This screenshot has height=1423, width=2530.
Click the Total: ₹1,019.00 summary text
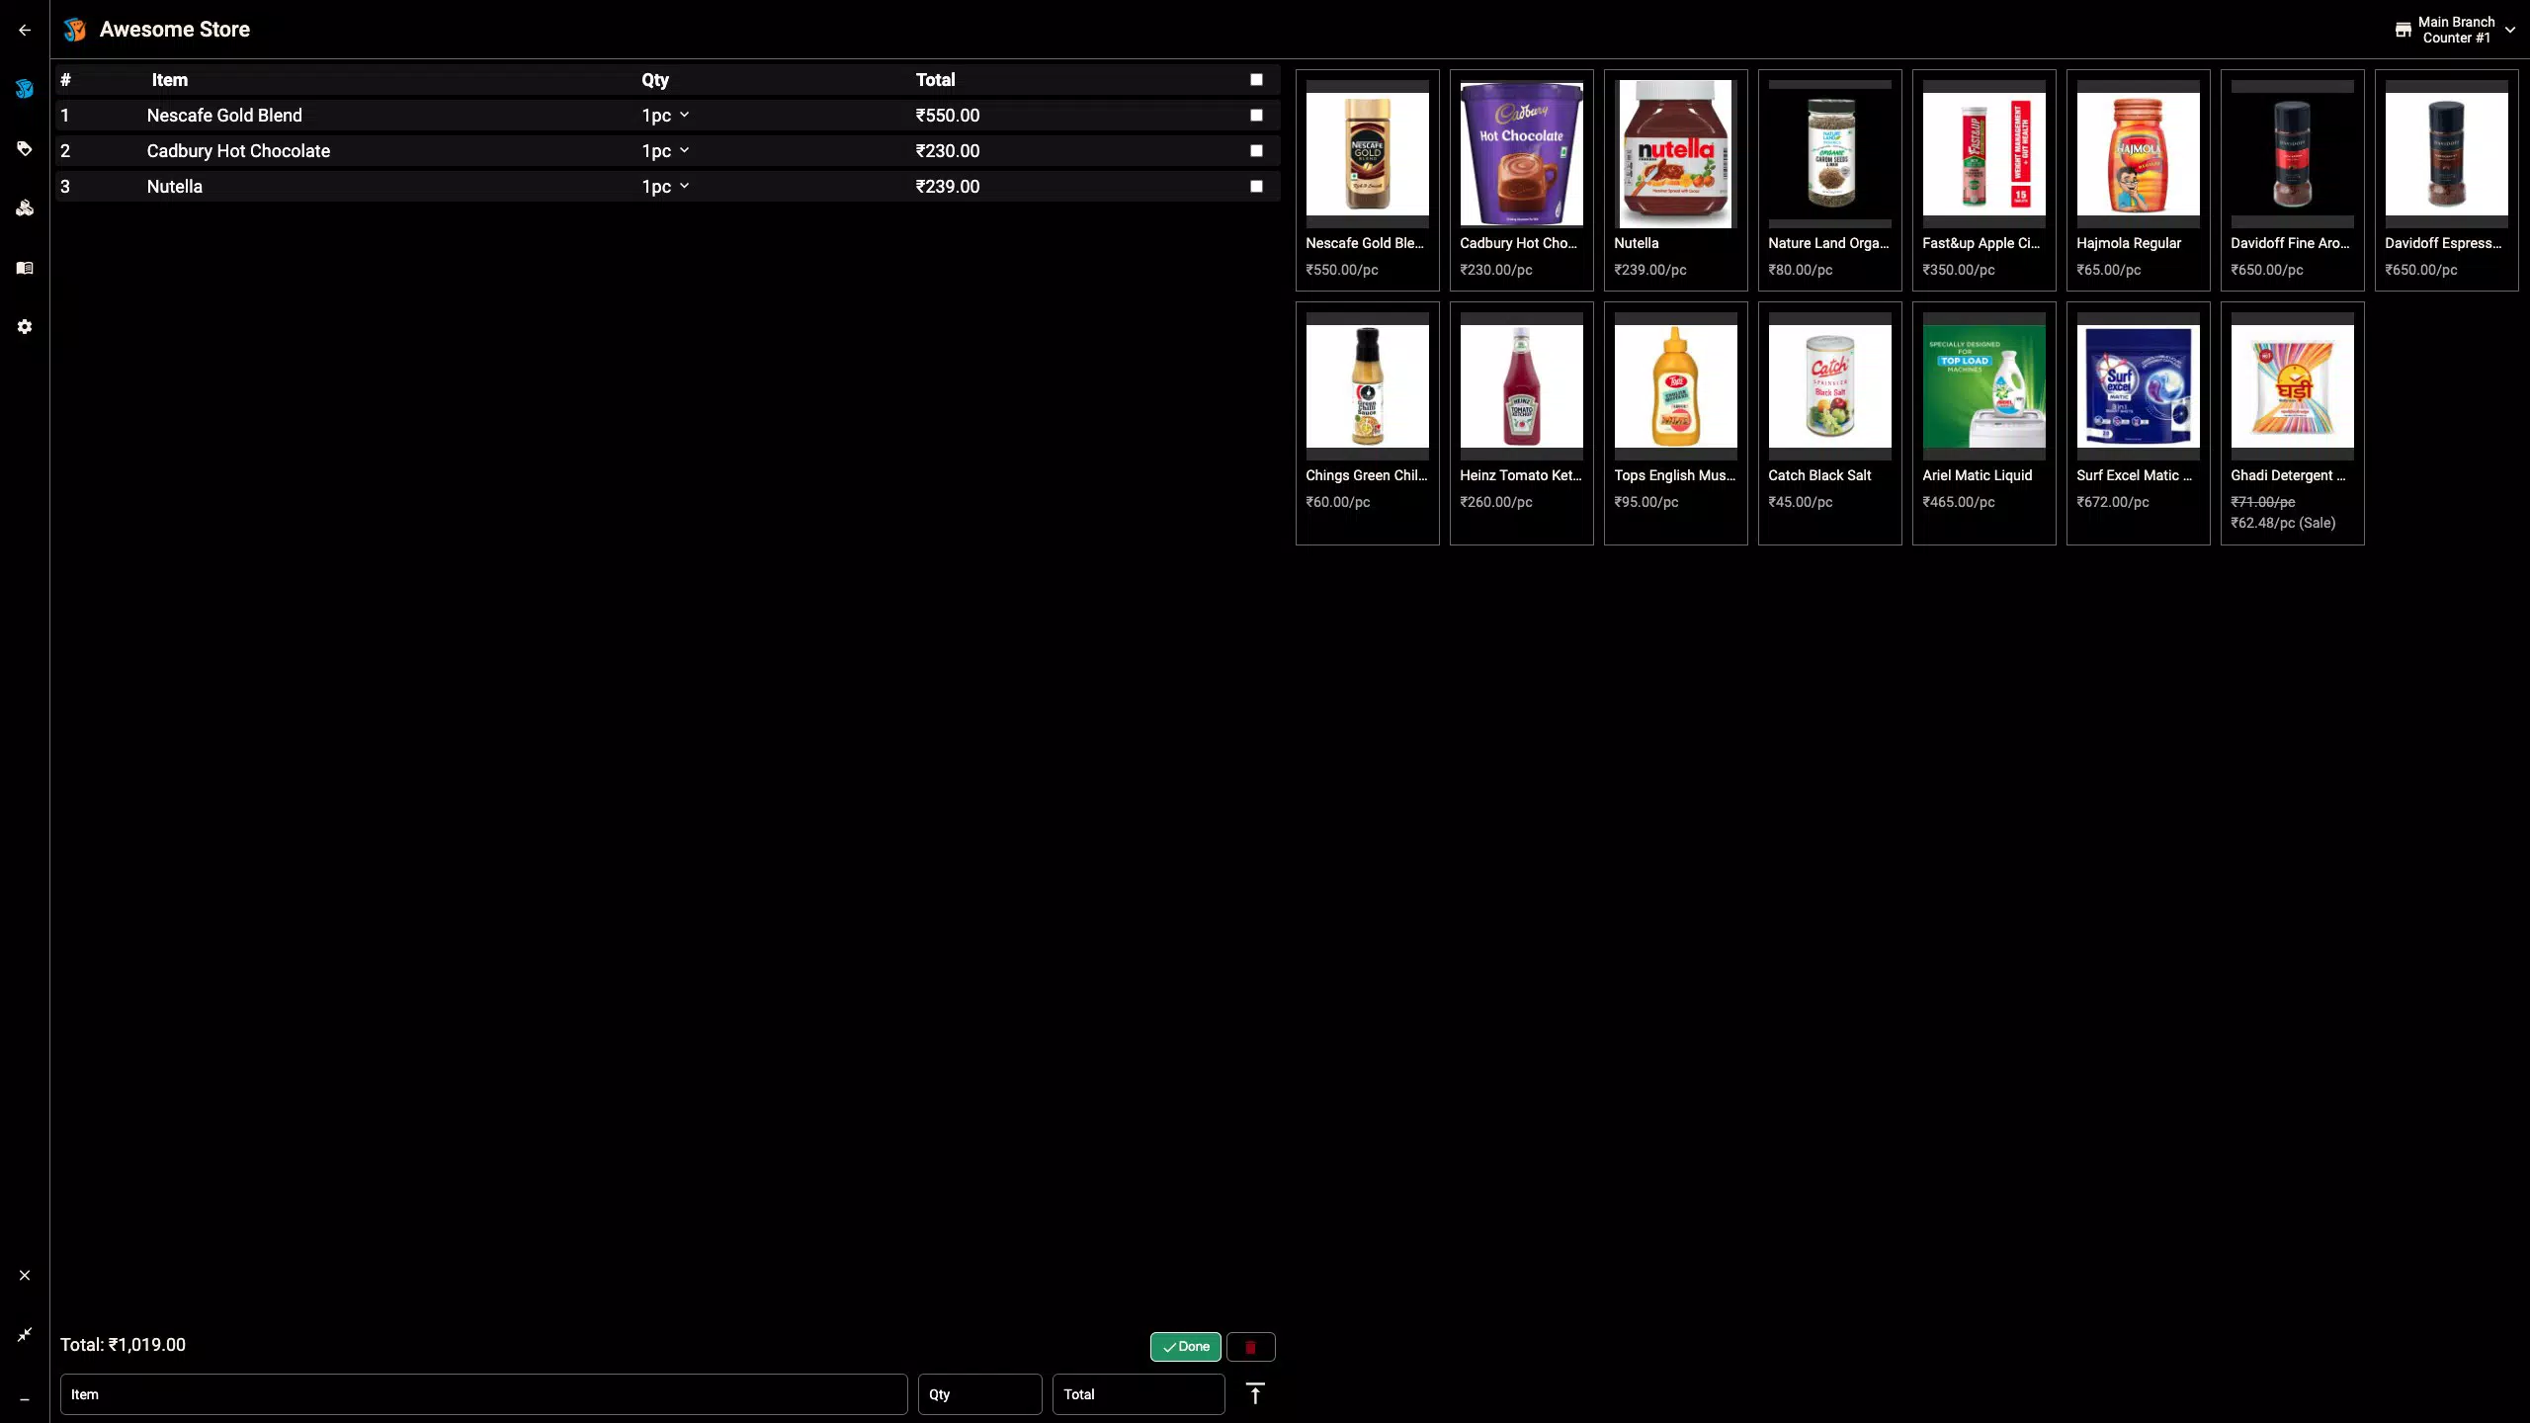(123, 1345)
